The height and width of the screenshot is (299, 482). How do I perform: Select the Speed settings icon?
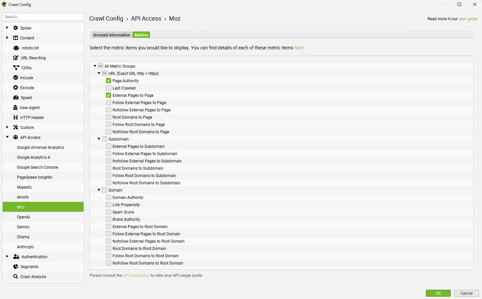pyautogui.click(x=15, y=97)
